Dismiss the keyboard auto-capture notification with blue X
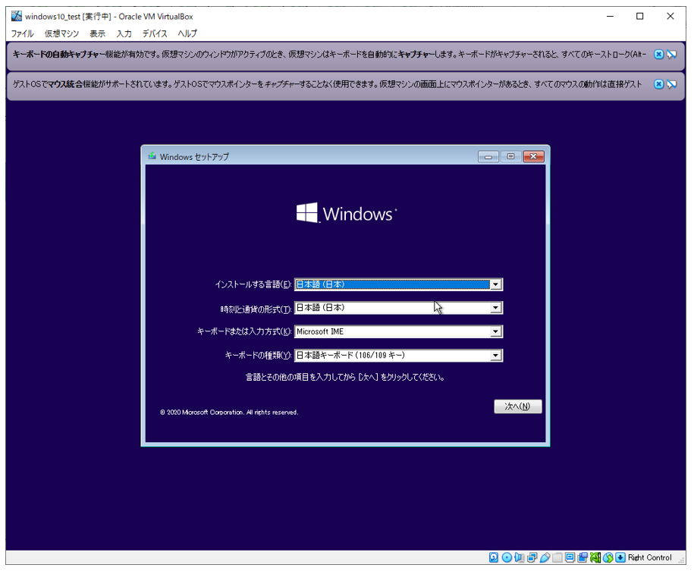Screen dimensions: 694x571 [658, 55]
